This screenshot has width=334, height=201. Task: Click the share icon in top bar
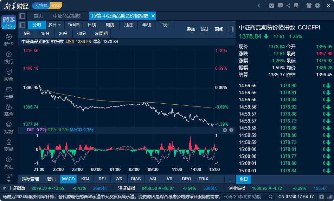tap(288, 5)
